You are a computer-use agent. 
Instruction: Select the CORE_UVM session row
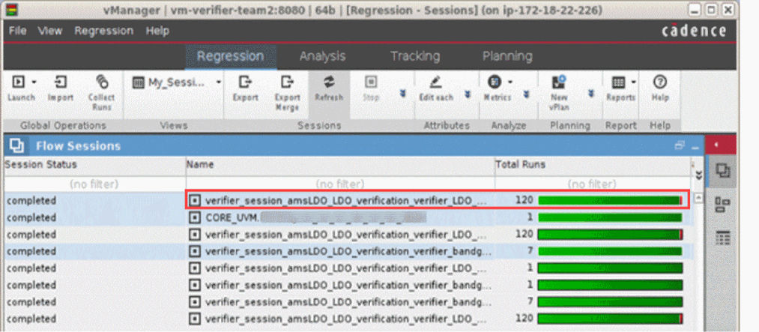(348, 217)
